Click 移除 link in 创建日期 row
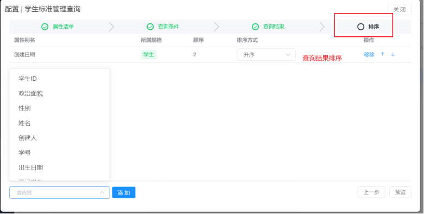 tap(369, 55)
